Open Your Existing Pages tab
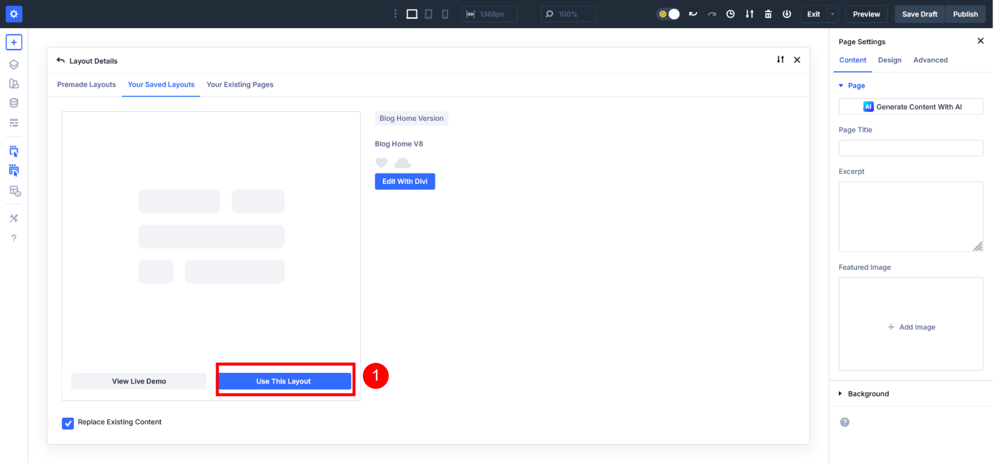The image size is (999, 466). point(240,85)
